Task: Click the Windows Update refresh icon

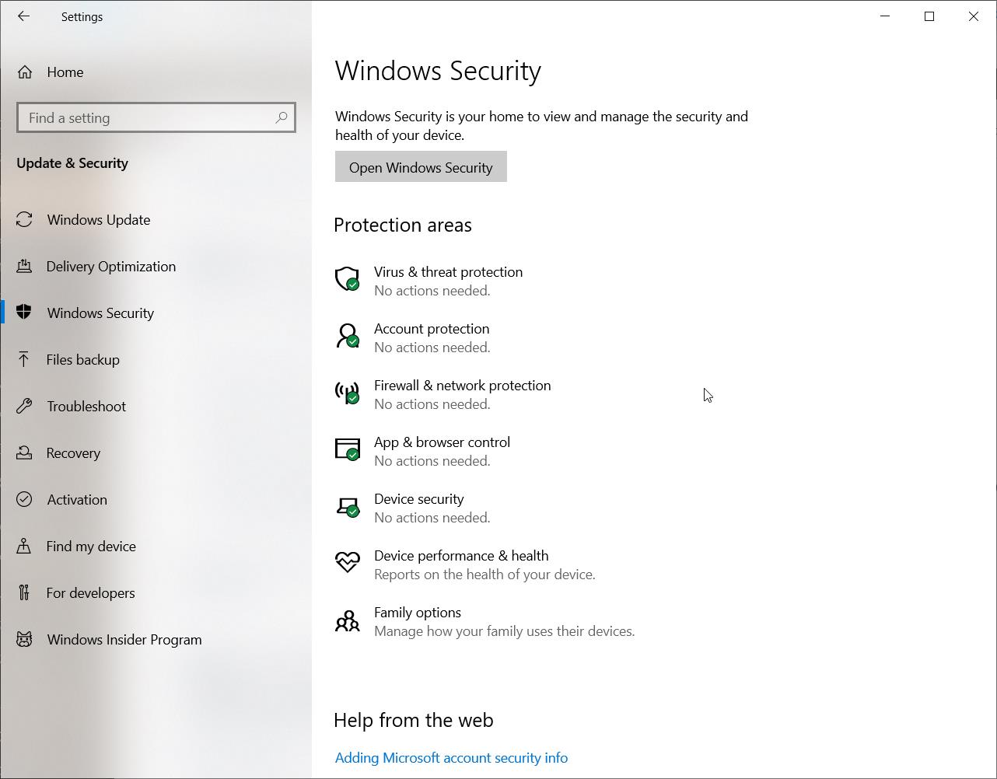Action: pyautogui.click(x=24, y=219)
